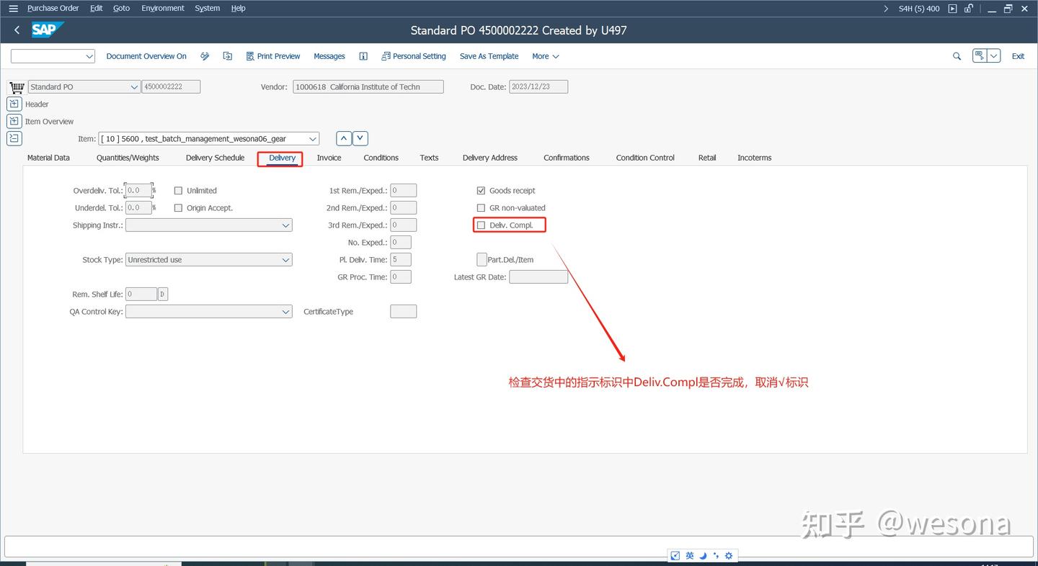Open the Item selection dropdown
The height and width of the screenshot is (566, 1038).
(313, 139)
